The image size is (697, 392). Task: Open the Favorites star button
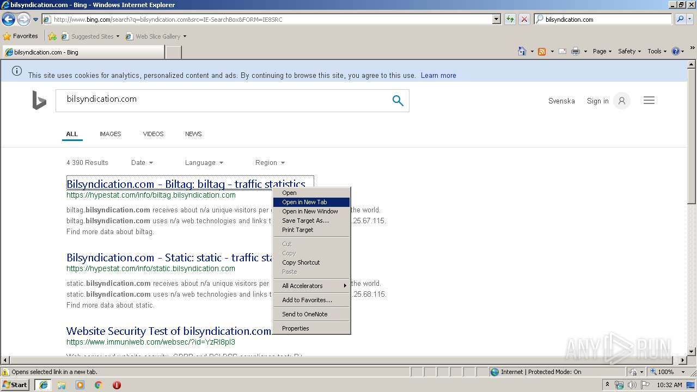21,36
